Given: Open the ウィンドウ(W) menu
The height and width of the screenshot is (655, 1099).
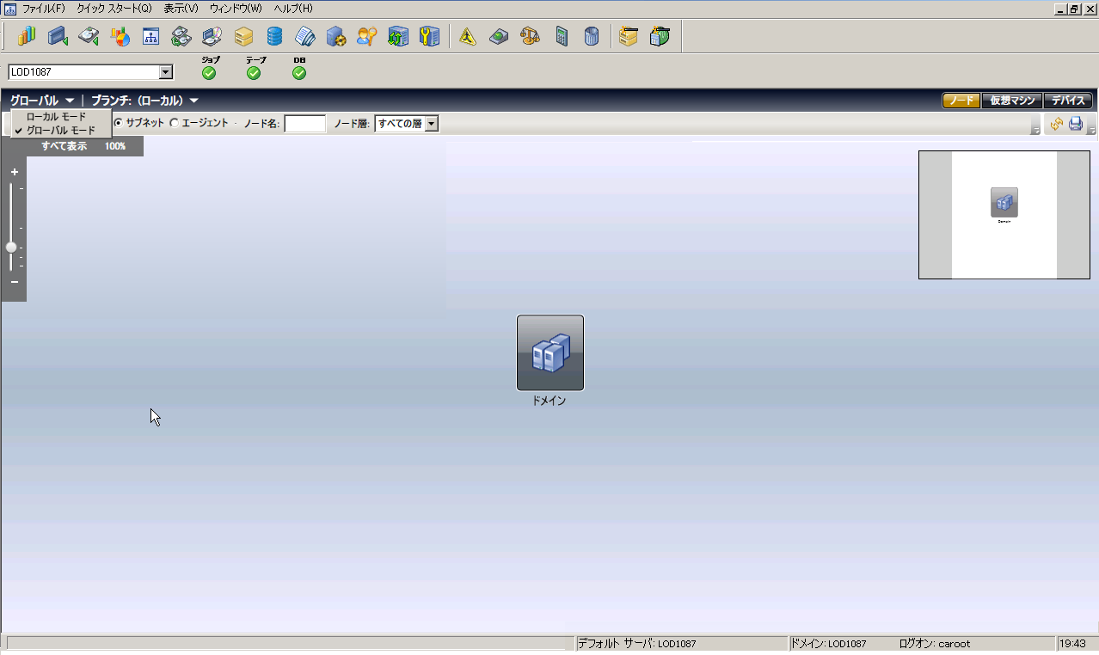Looking at the screenshot, I should tap(236, 8).
